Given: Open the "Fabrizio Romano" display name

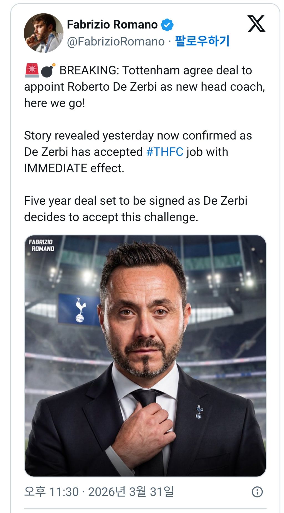Looking at the screenshot, I should tap(112, 25).
